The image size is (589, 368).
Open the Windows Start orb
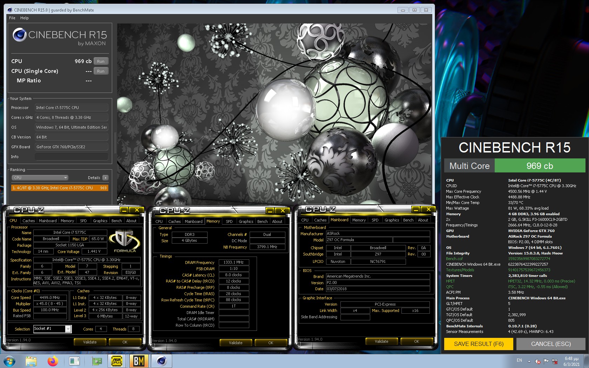9,361
